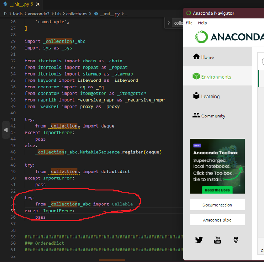Click line number 29 in gutter
The width and height of the screenshot is (264, 262).
click(x=13, y=41)
